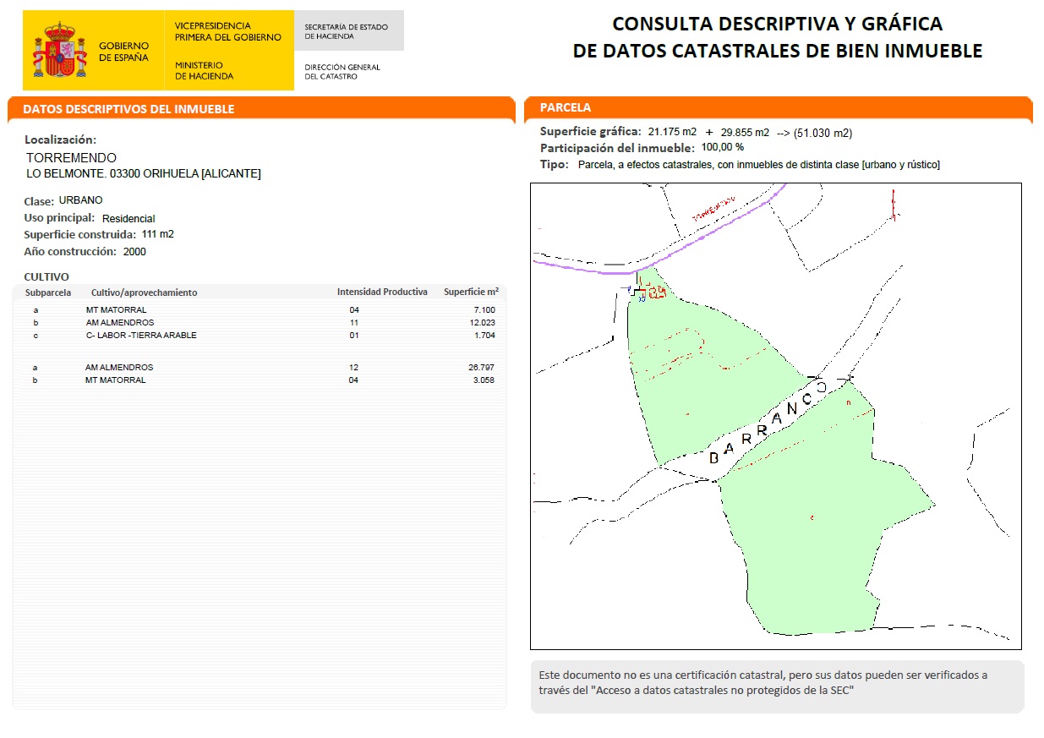Click the Spanish coat of arms logo

[59, 51]
